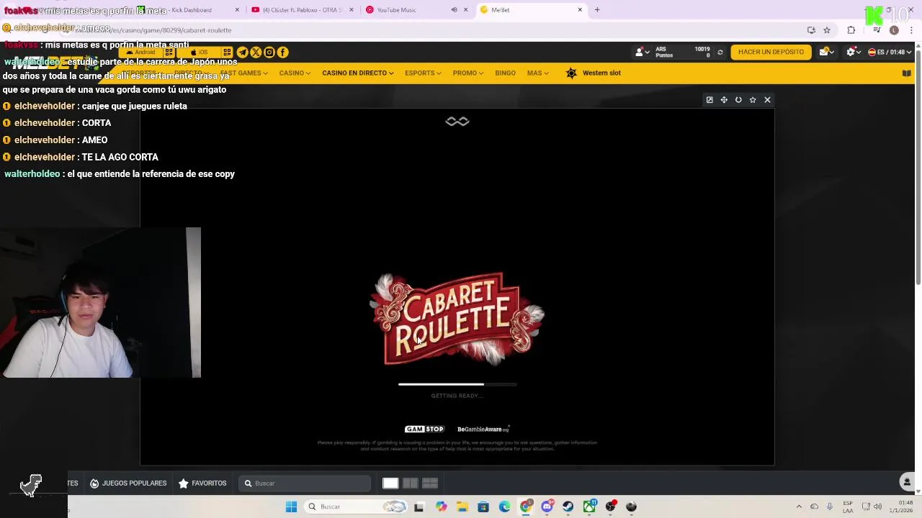
Task: Expand the ESPORTS menu
Action: pos(423,73)
